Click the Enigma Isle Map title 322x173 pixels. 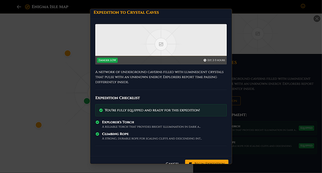point(50,7)
